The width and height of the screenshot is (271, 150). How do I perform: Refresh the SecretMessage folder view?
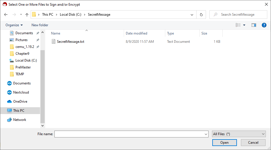[201, 15]
